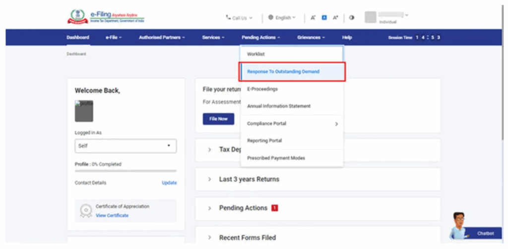Select Response To Outstanding Demand menu item
508x249 pixels.
[x=283, y=71]
